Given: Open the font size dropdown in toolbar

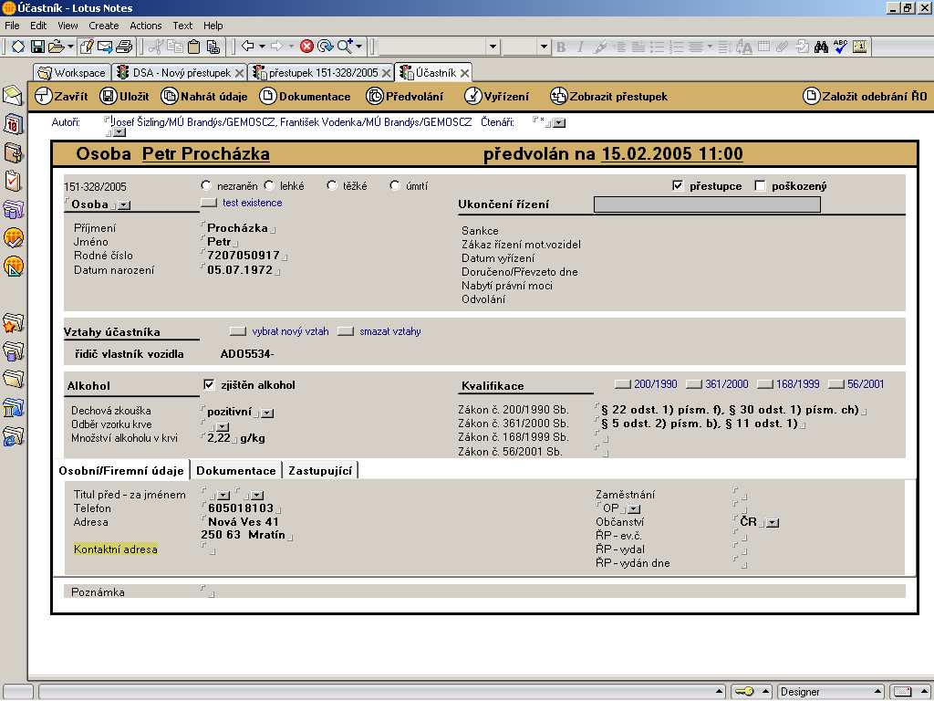Looking at the screenshot, I should (544, 47).
